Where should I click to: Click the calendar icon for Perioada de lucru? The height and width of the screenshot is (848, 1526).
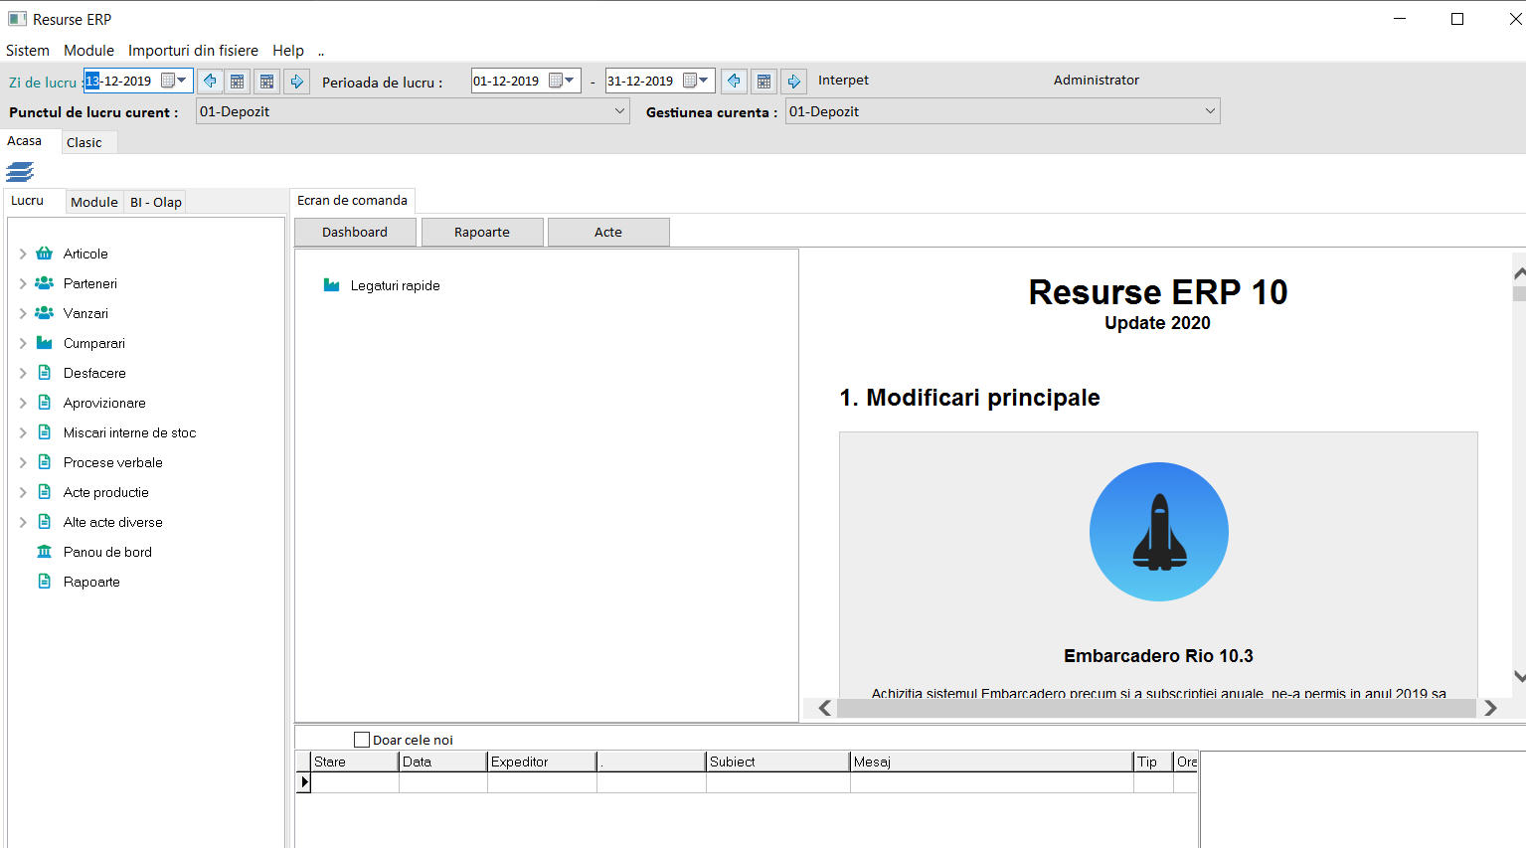(763, 82)
